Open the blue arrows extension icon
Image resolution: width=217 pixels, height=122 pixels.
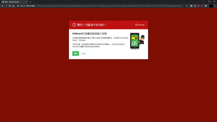(202, 6)
